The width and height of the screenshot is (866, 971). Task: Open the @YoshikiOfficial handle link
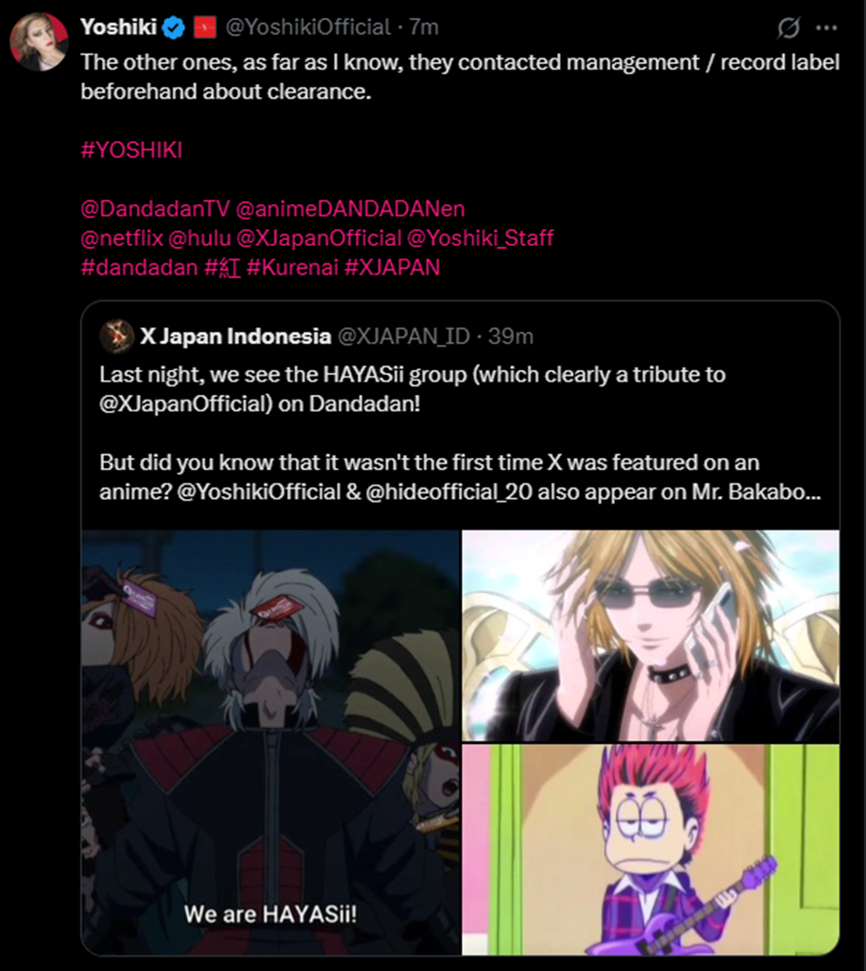(308, 28)
